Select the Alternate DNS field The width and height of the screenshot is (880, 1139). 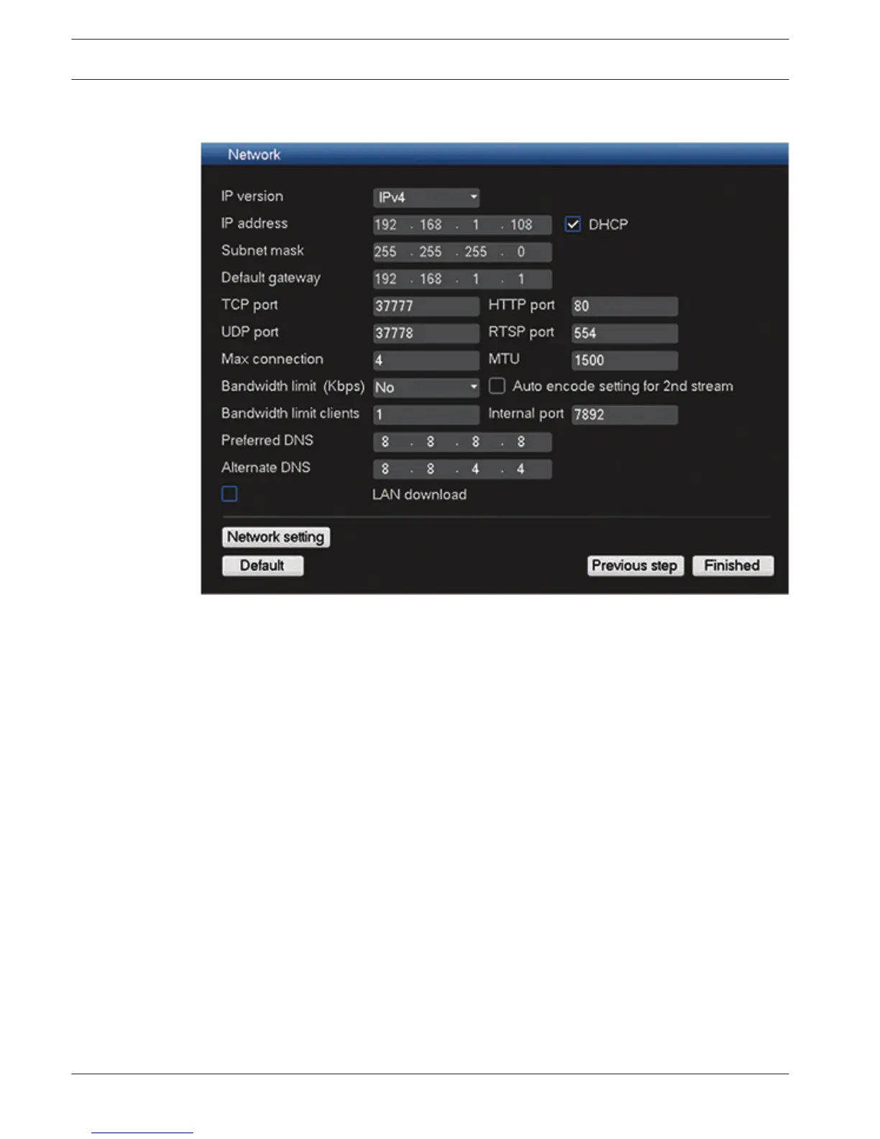(x=462, y=470)
